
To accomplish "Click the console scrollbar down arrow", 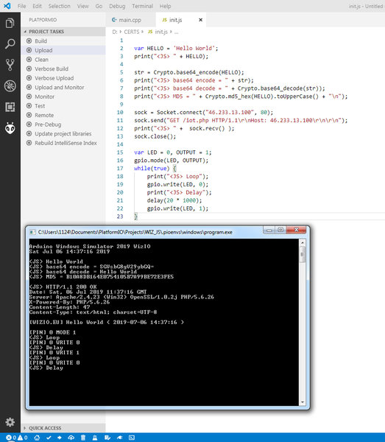I will click(303, 402).
